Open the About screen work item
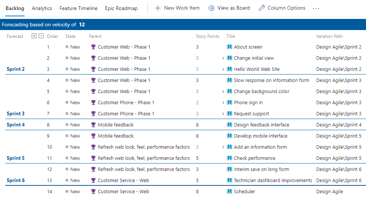Screen dimensions: 366x198 (248, 47)
